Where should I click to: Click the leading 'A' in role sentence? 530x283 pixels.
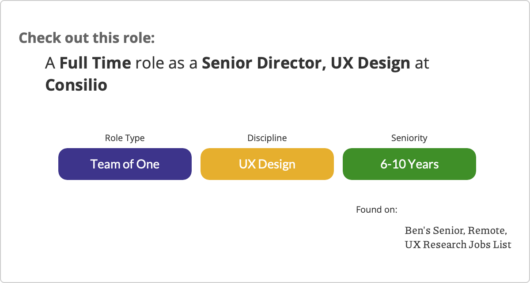click(50, 63)
